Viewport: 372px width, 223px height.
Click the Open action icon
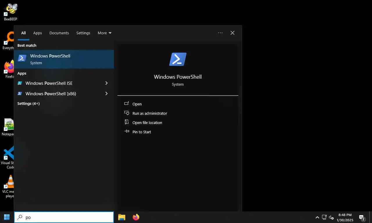click(x=126, y=103)
